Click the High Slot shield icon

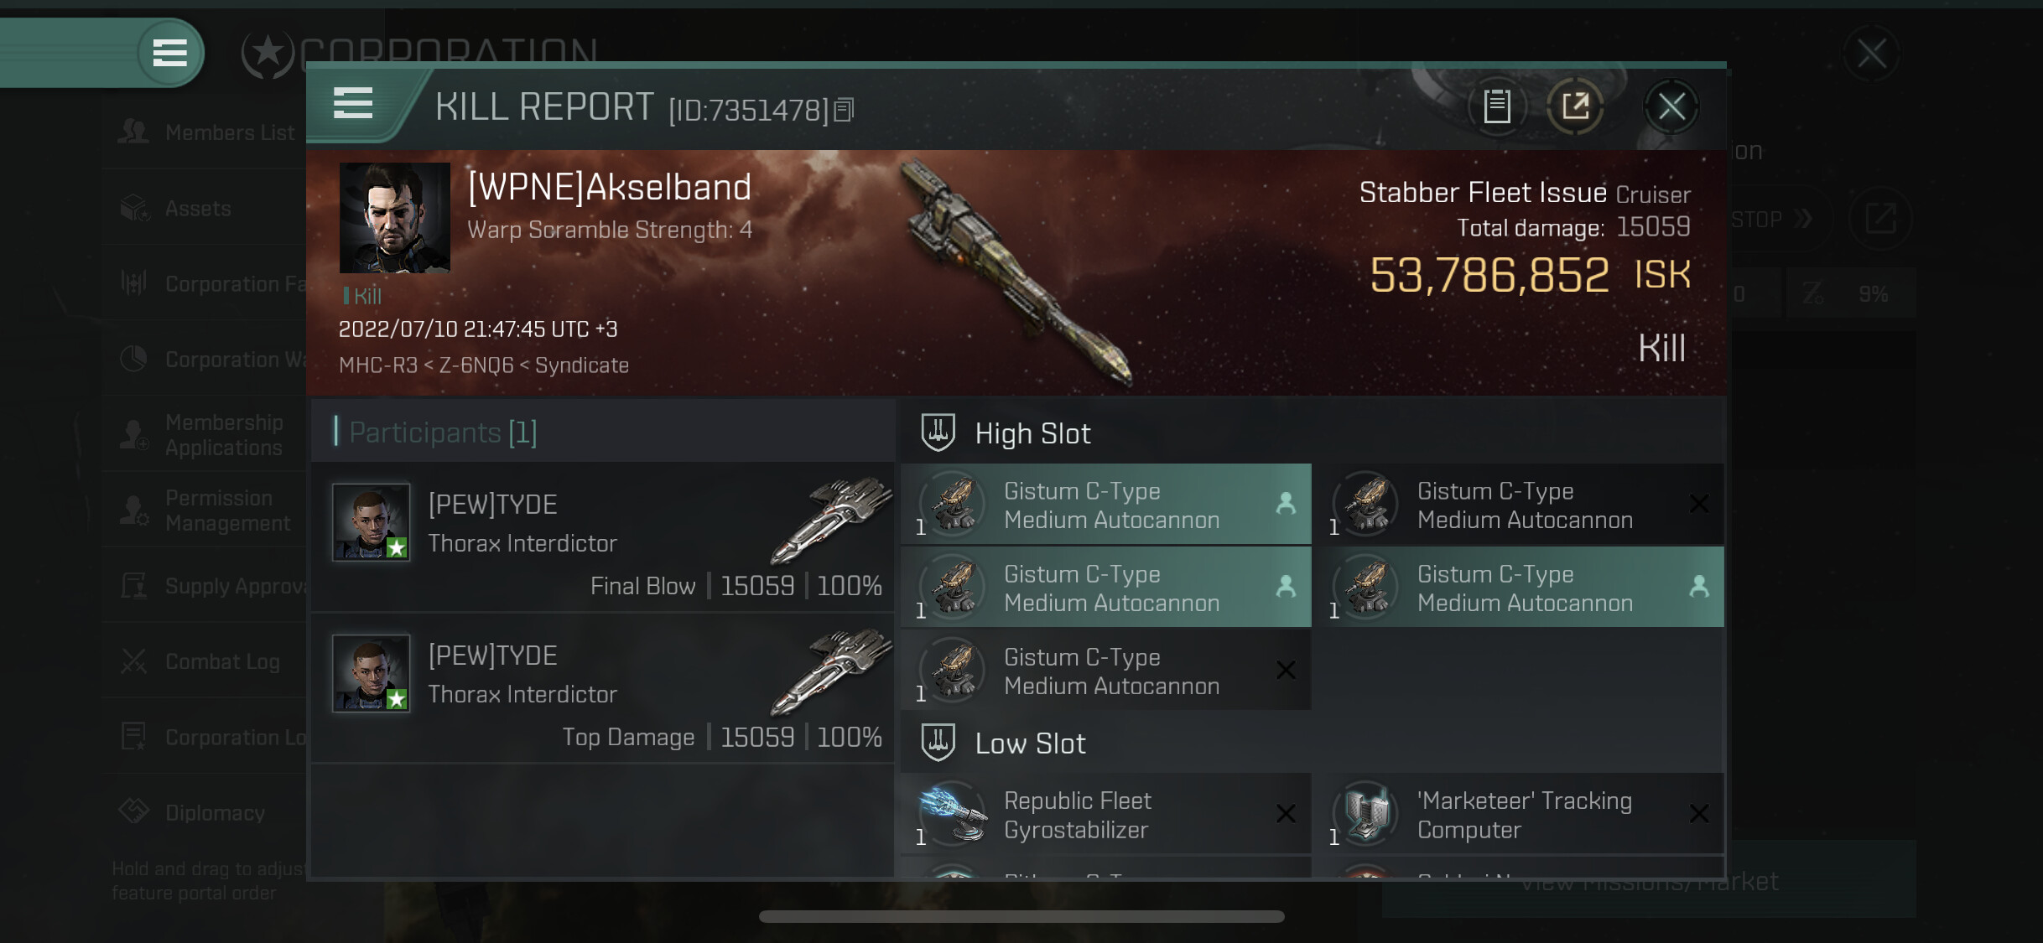[938, 433]
